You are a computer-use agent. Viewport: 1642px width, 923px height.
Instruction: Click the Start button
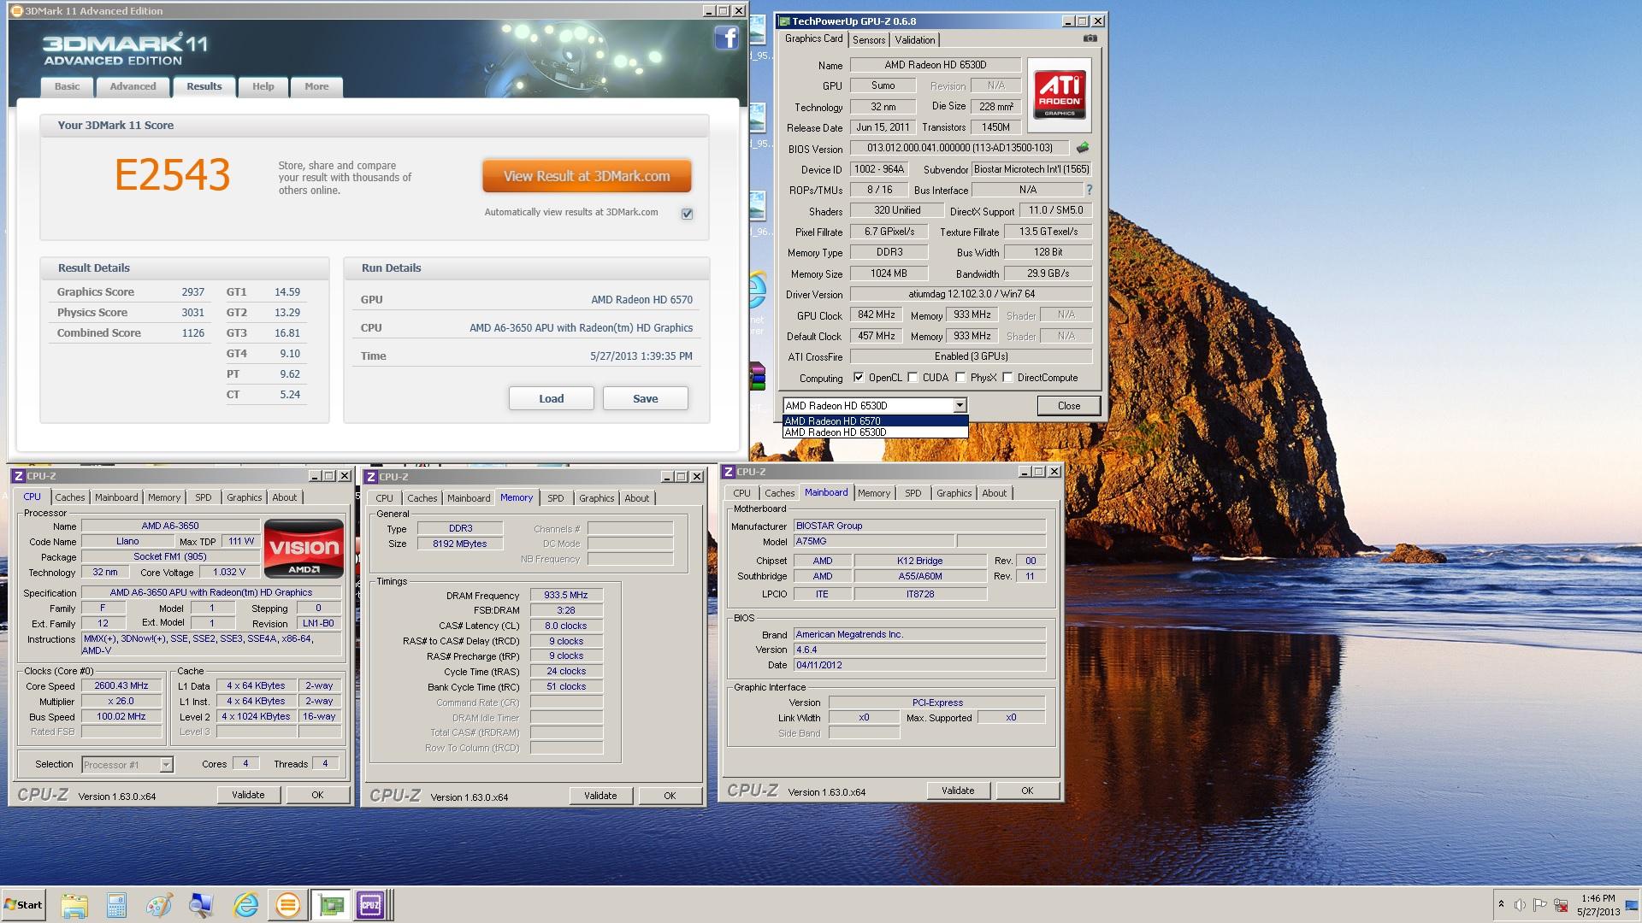(x=23, y=905)
